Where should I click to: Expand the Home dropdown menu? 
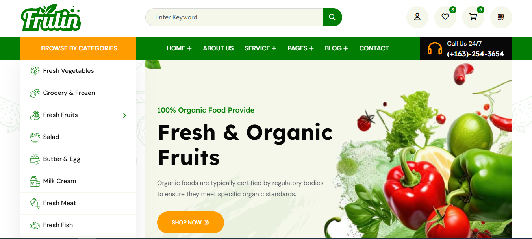tap(179, 48)
